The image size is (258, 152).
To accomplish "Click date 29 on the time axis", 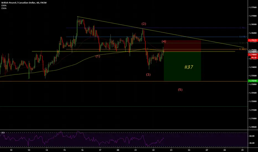I will coord(242,150).
